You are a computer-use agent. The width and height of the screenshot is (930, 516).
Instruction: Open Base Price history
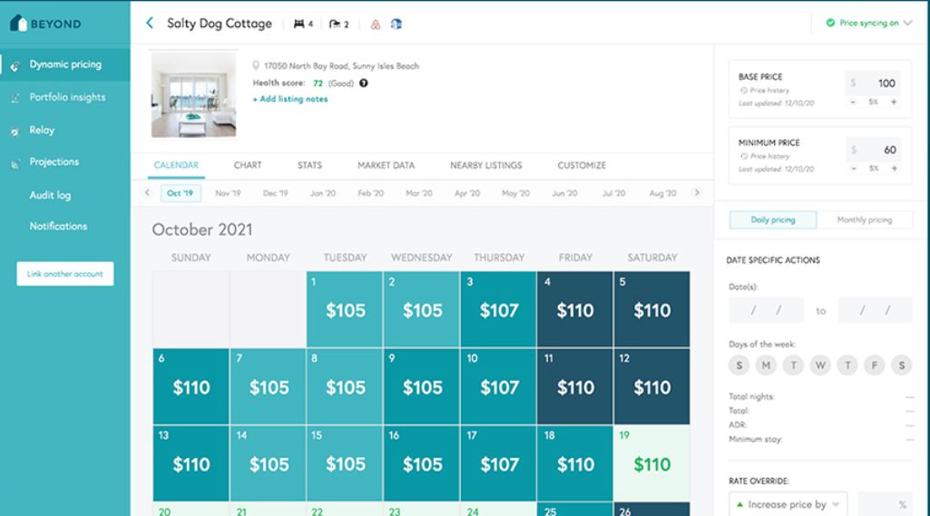(x=765, y=90)
